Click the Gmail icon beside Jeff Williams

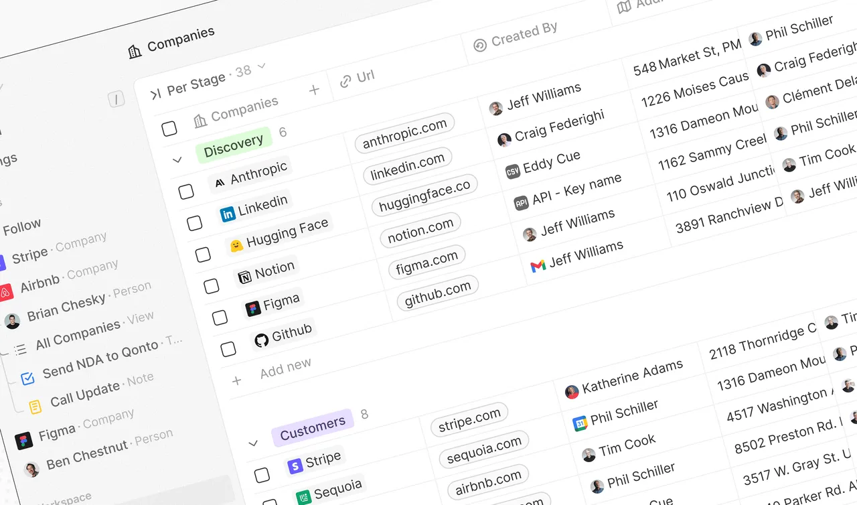point(538,266)
